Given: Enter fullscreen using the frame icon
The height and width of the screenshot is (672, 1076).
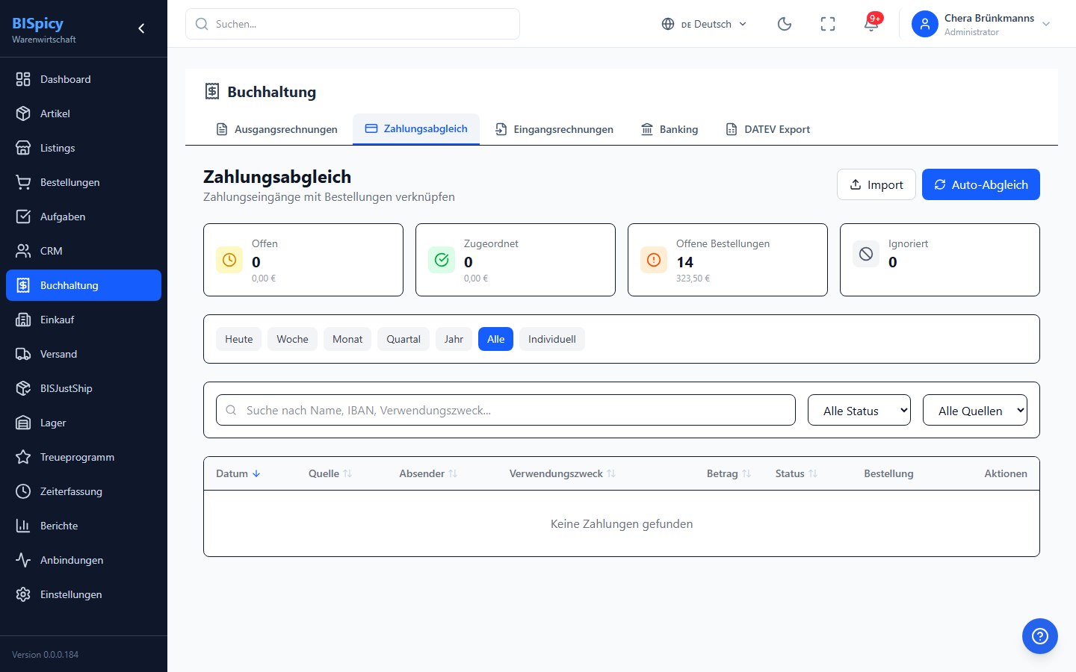Looking at the screenshot, I should 828,24.
